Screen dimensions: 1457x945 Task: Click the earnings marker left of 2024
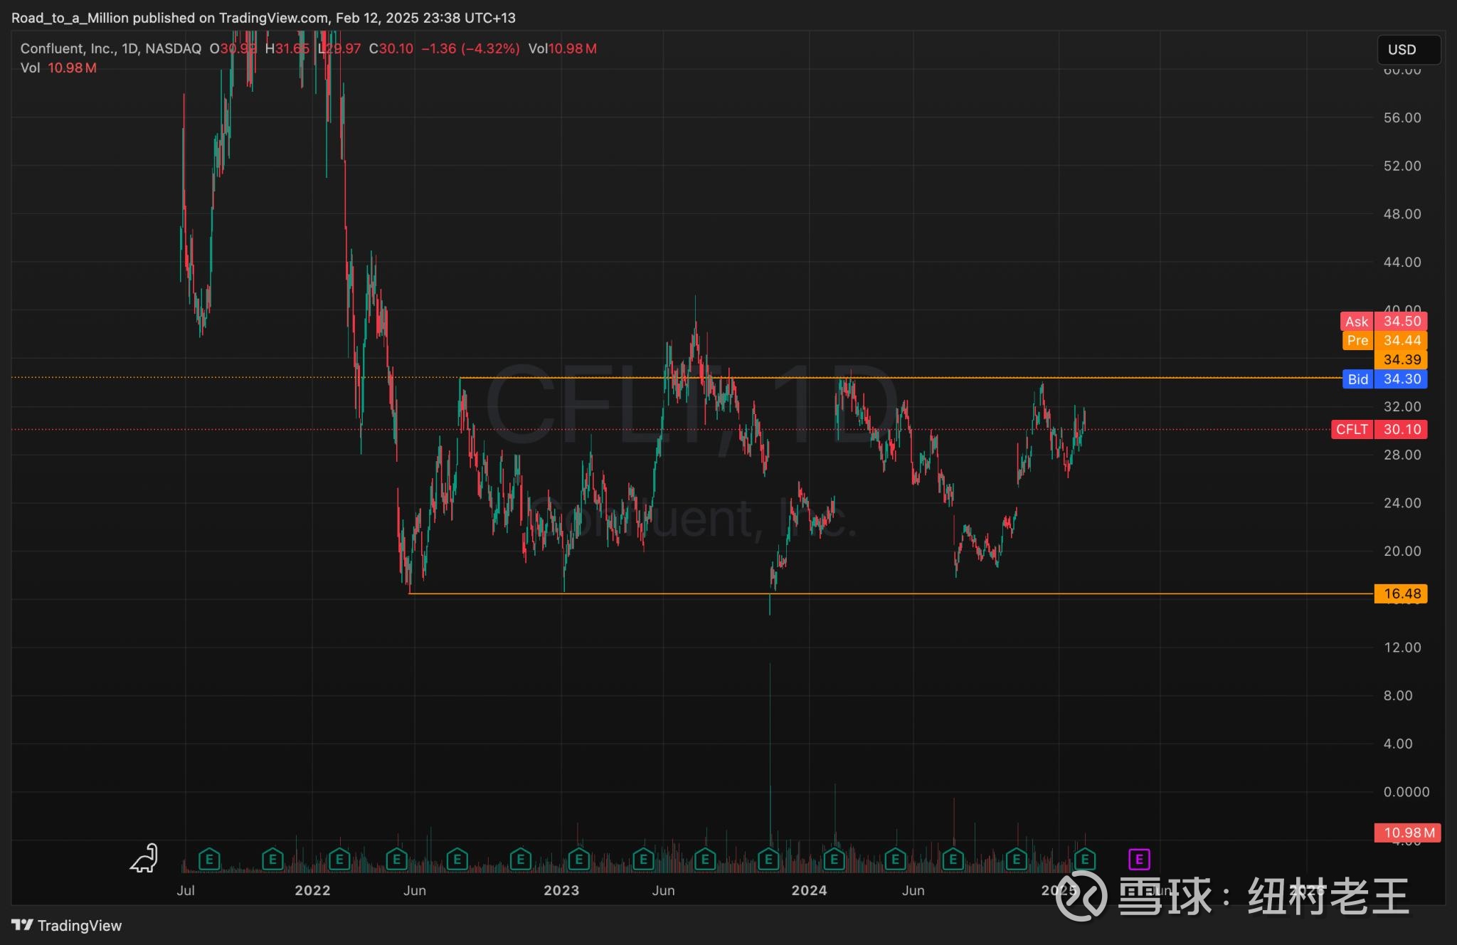(768, 860)
